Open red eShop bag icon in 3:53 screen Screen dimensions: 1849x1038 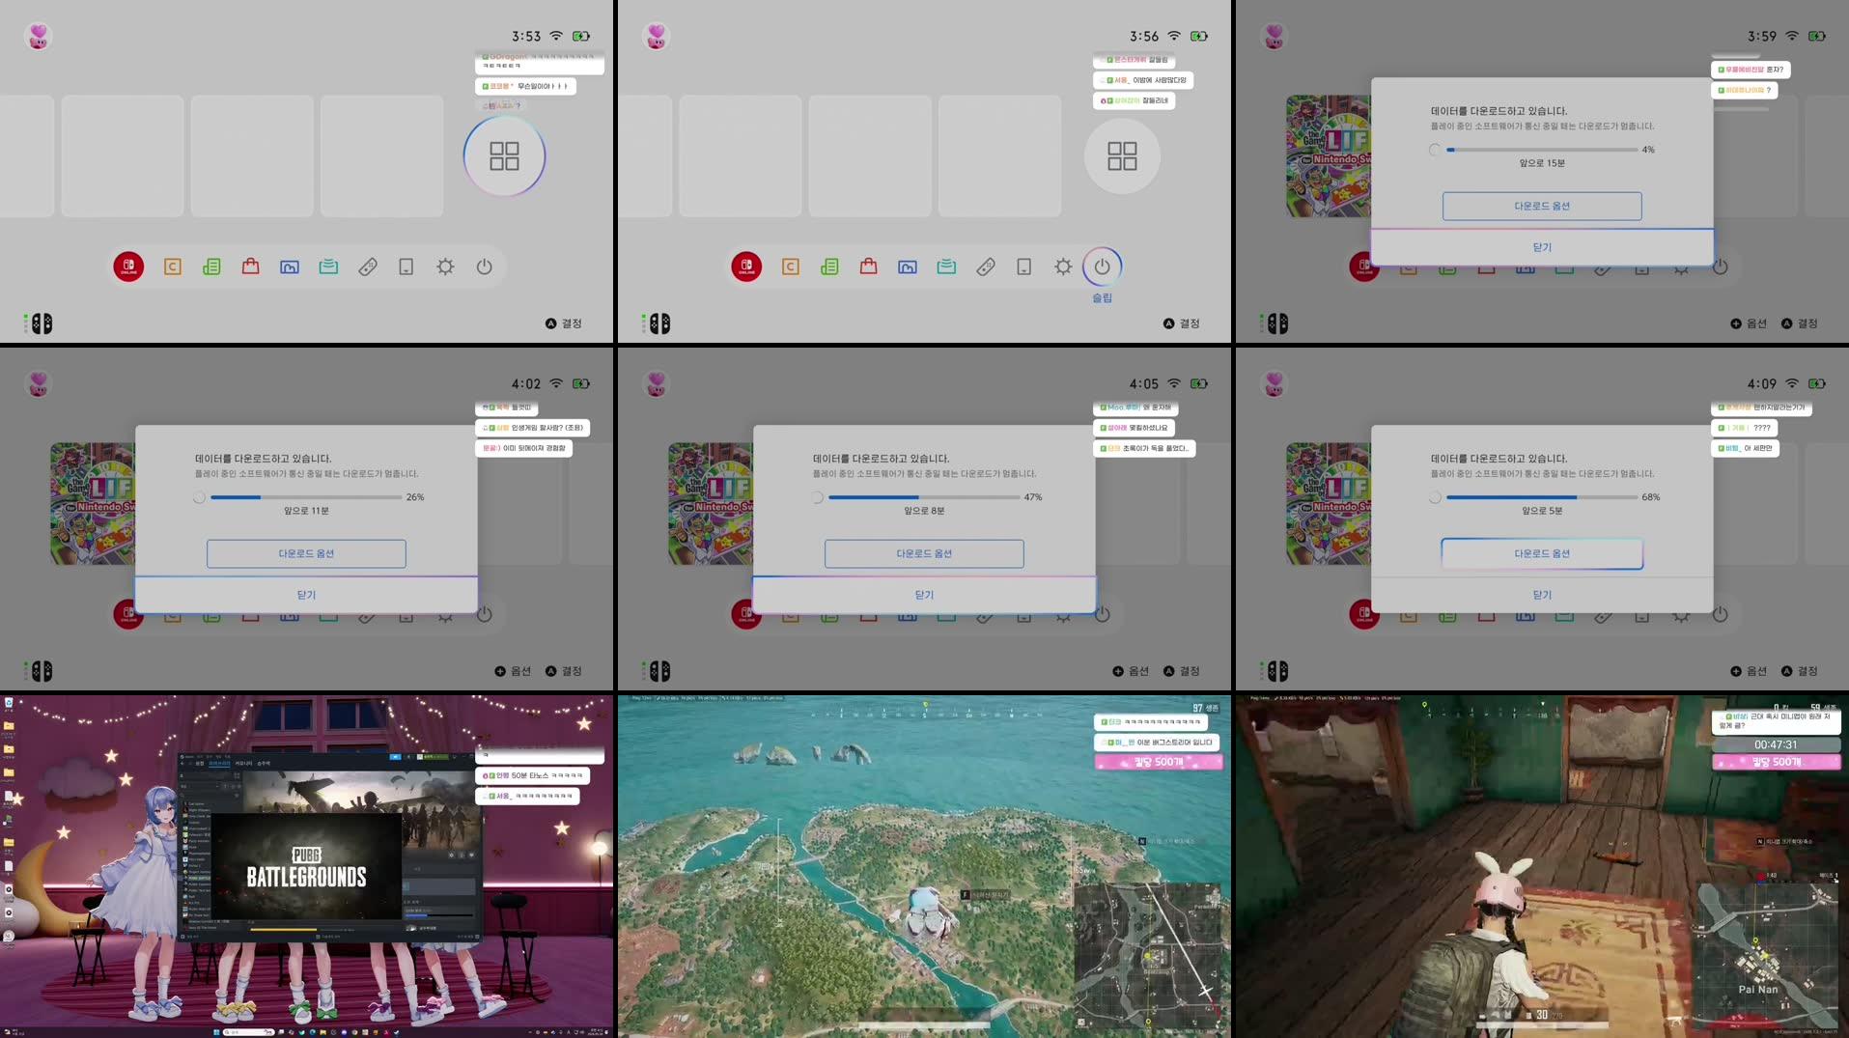coord(250,267)
